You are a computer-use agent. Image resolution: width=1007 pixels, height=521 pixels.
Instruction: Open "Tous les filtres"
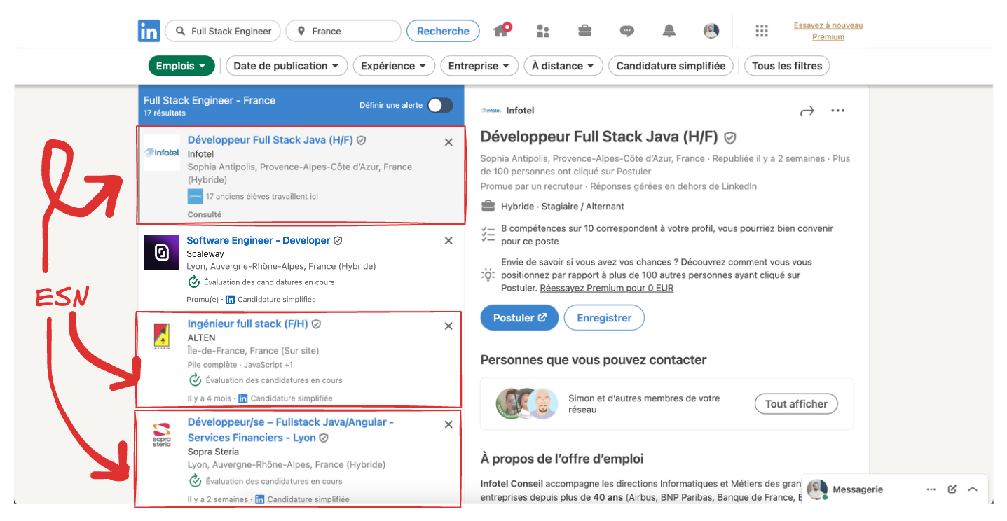click(787, 66)
